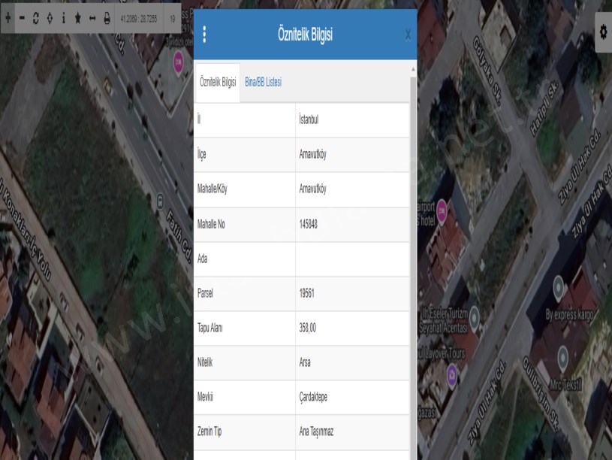Viewport: 612px width, 460px height.
Task: Click the print icon in toolbar
Action: pos(107,17)
